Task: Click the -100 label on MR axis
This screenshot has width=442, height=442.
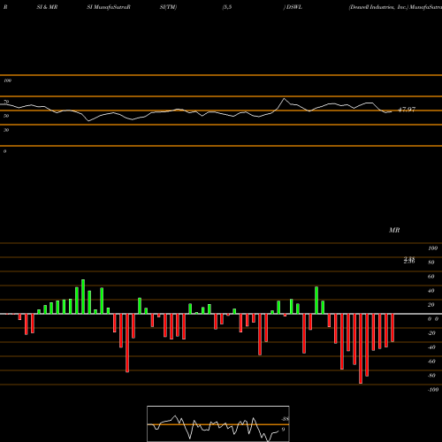Action: (x=432, y=390)
